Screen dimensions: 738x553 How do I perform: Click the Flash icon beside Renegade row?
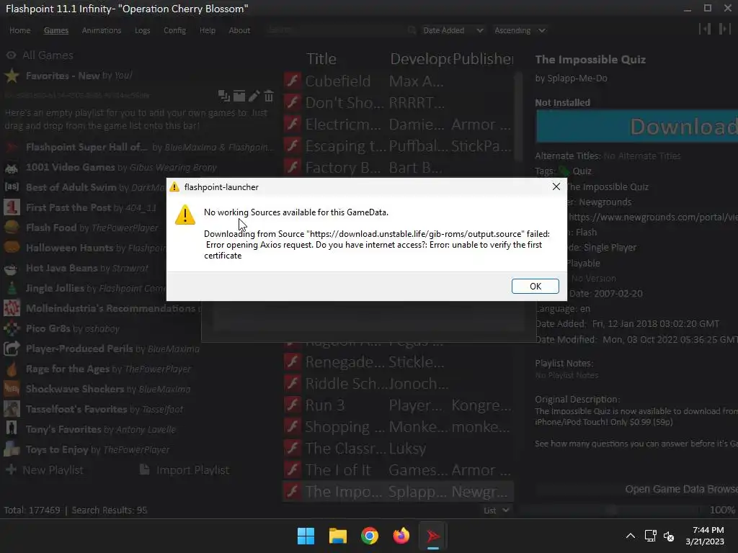(293, 362)
